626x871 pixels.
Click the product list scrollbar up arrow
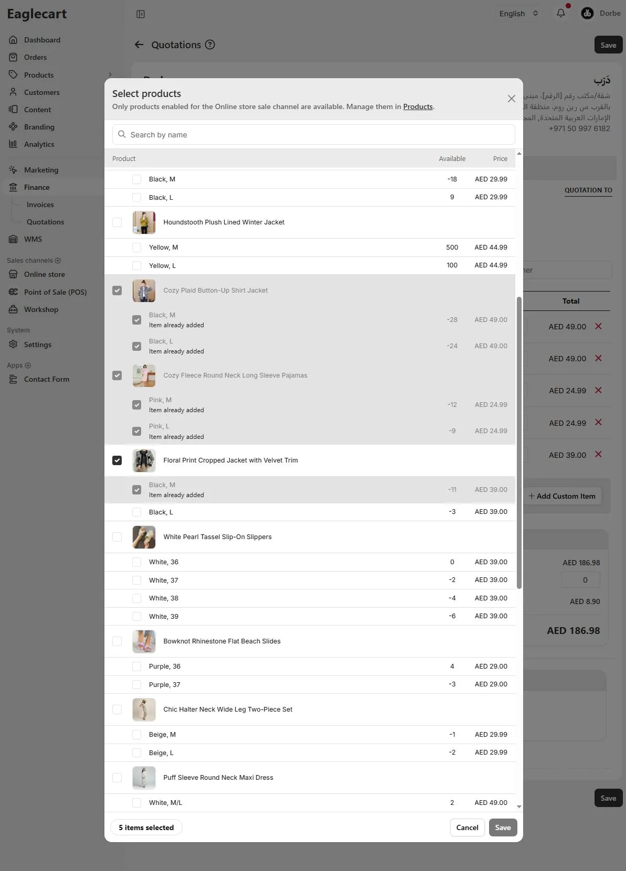pyautogui.click(x=519, y=154)
